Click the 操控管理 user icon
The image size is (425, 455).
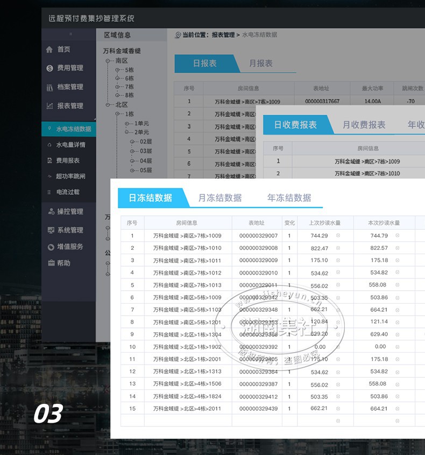point(51,212)
